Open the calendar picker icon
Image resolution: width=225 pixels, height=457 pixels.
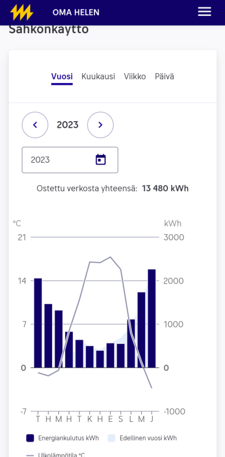[100, 160]
